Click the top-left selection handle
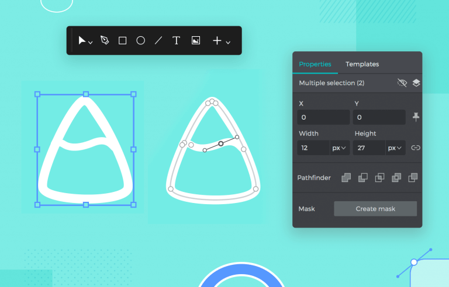This screenshot has height=287, width=449. point(37,94)
